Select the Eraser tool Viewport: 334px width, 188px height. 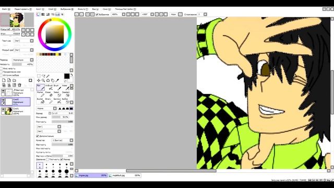[49, 94]
